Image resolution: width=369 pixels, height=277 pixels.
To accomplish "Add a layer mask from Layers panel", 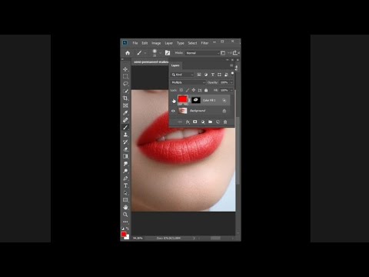I will tap(195, 122).
